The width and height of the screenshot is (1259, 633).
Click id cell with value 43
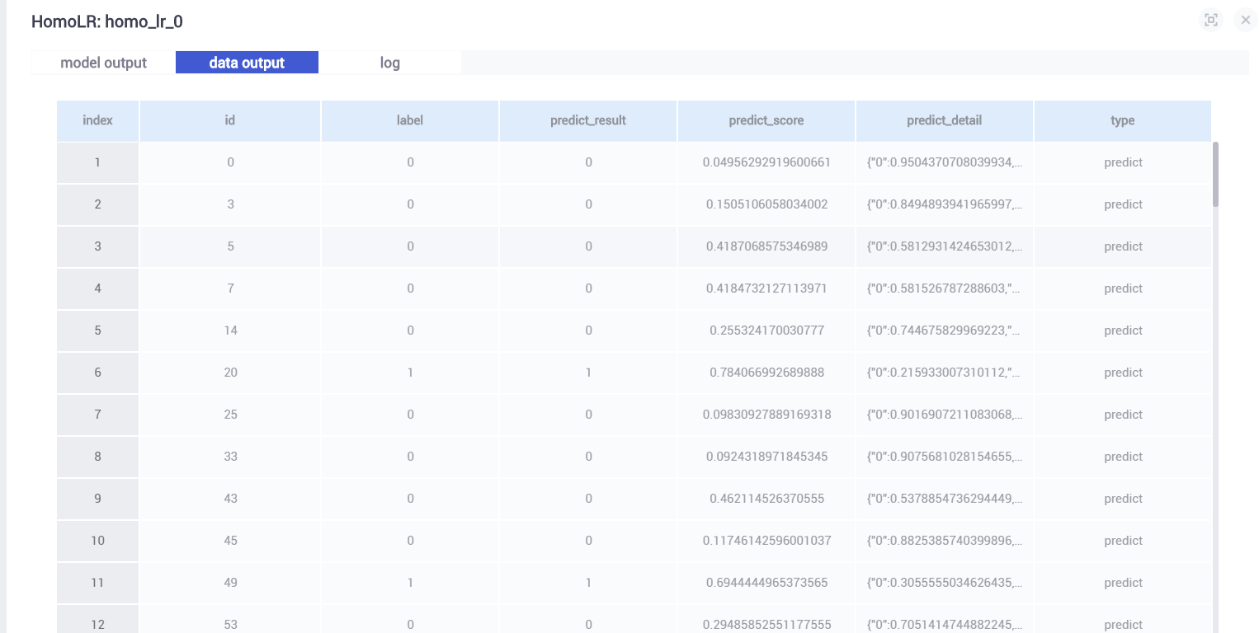230,499
